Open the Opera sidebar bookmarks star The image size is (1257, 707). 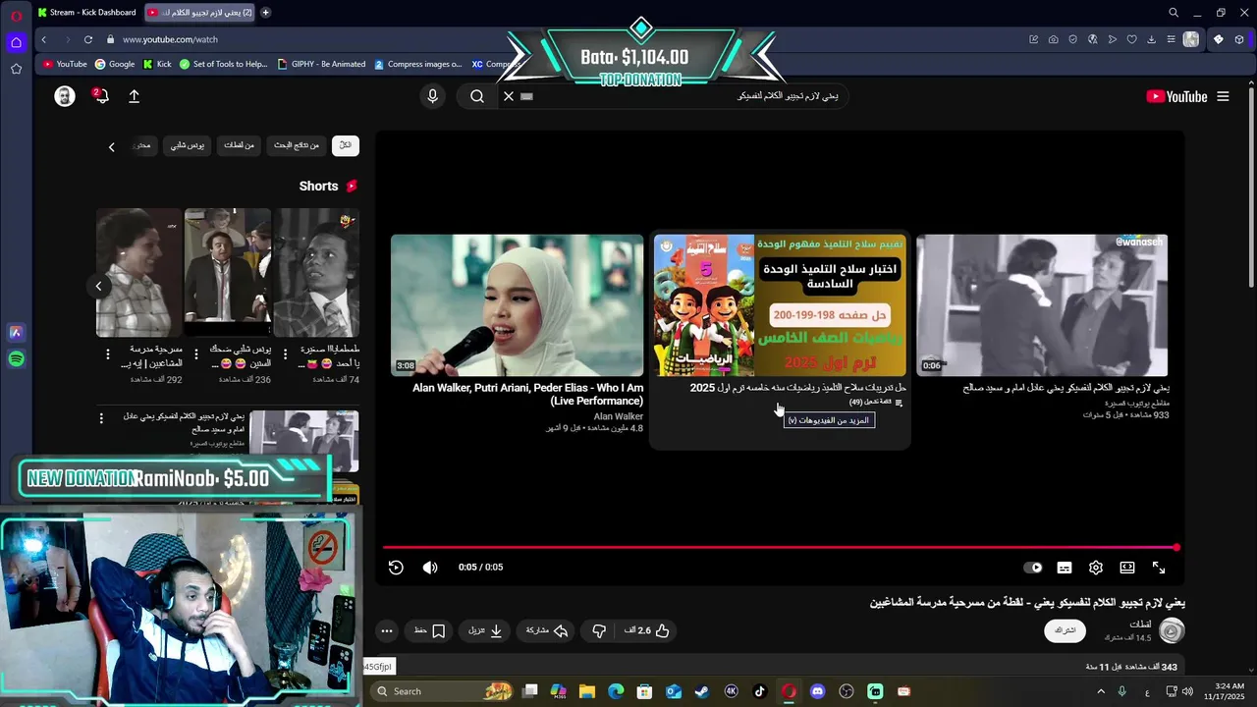click(x=16, y=69)
